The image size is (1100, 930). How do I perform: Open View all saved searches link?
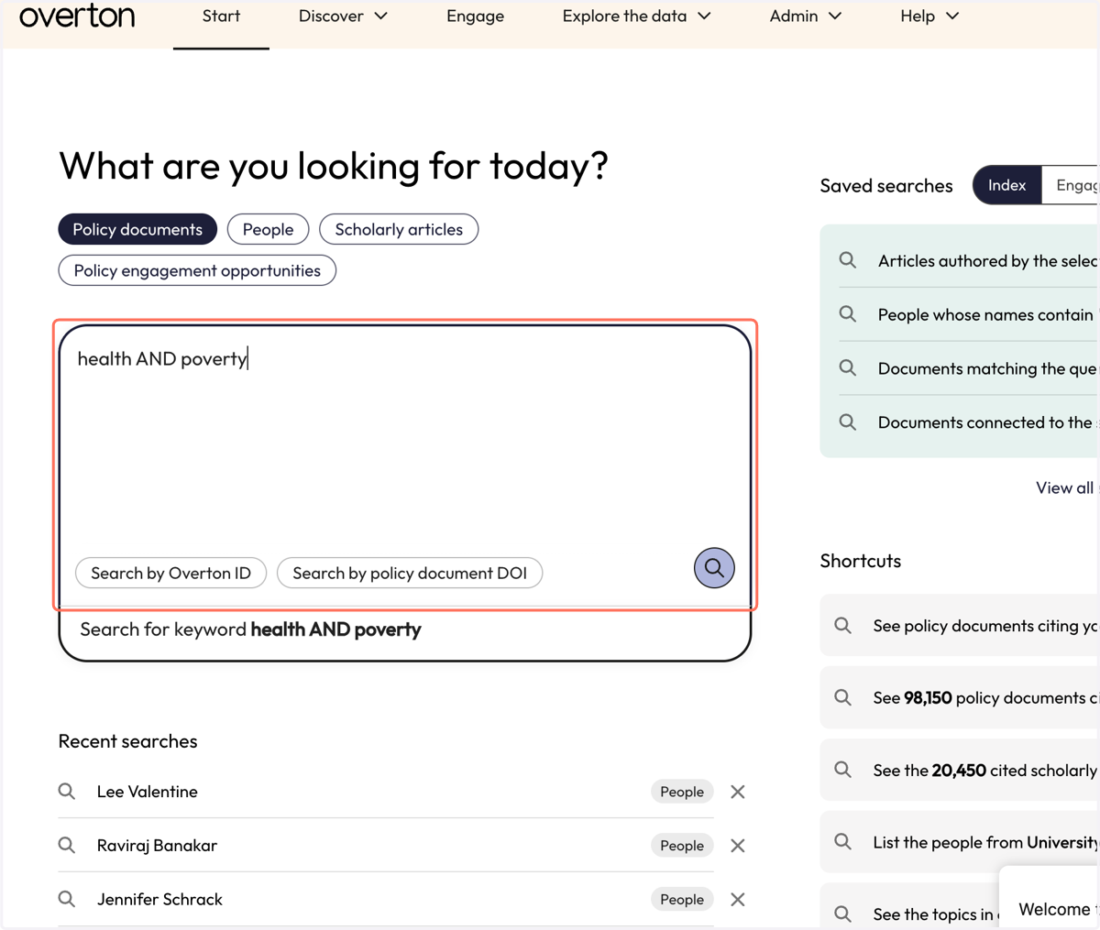(x=1067, y=487)
